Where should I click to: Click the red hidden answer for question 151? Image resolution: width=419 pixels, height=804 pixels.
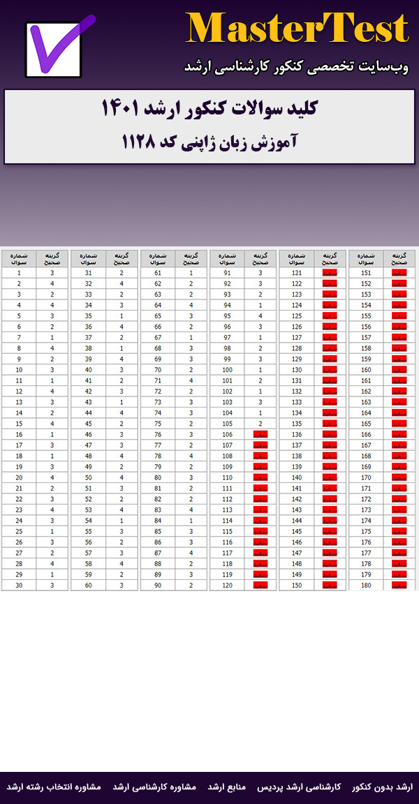point(399,273)
